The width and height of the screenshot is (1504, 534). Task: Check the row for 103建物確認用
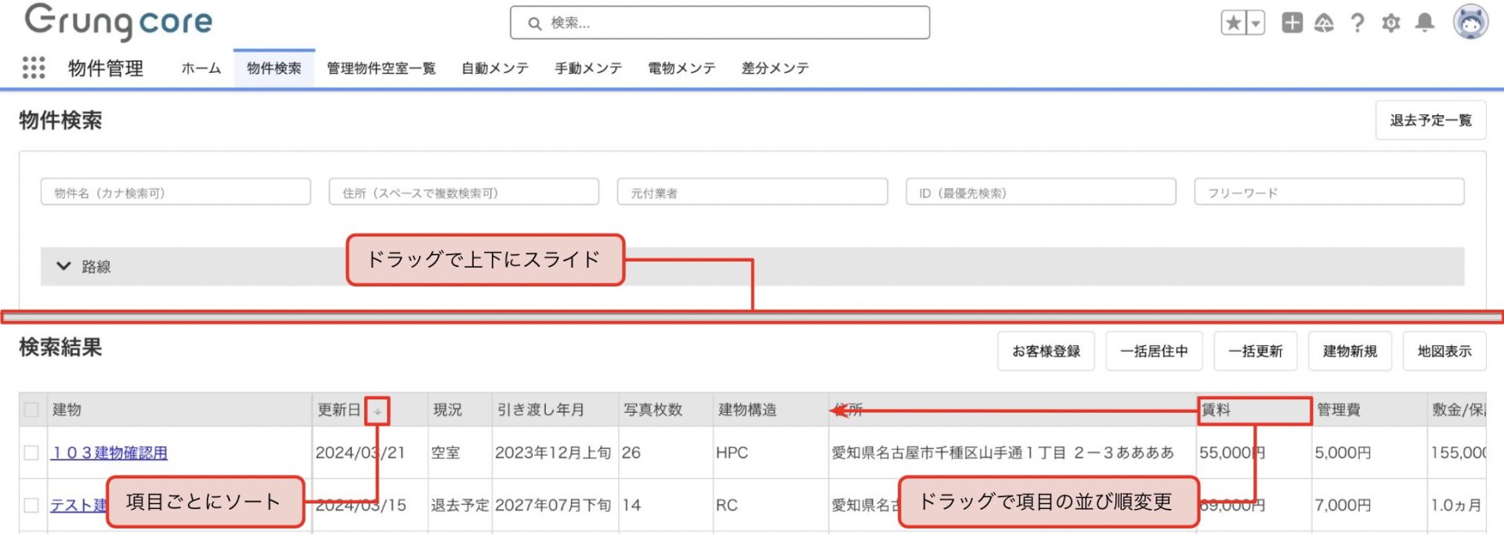click(x=31, y=453)
